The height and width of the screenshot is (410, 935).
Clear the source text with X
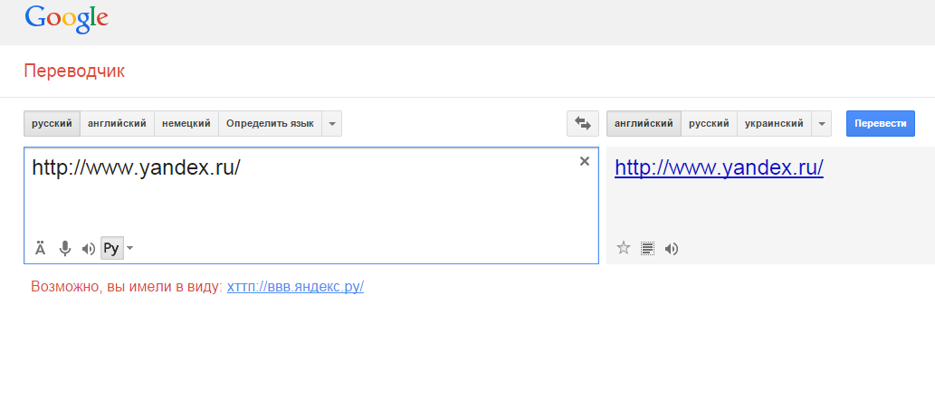pos(584,161)
